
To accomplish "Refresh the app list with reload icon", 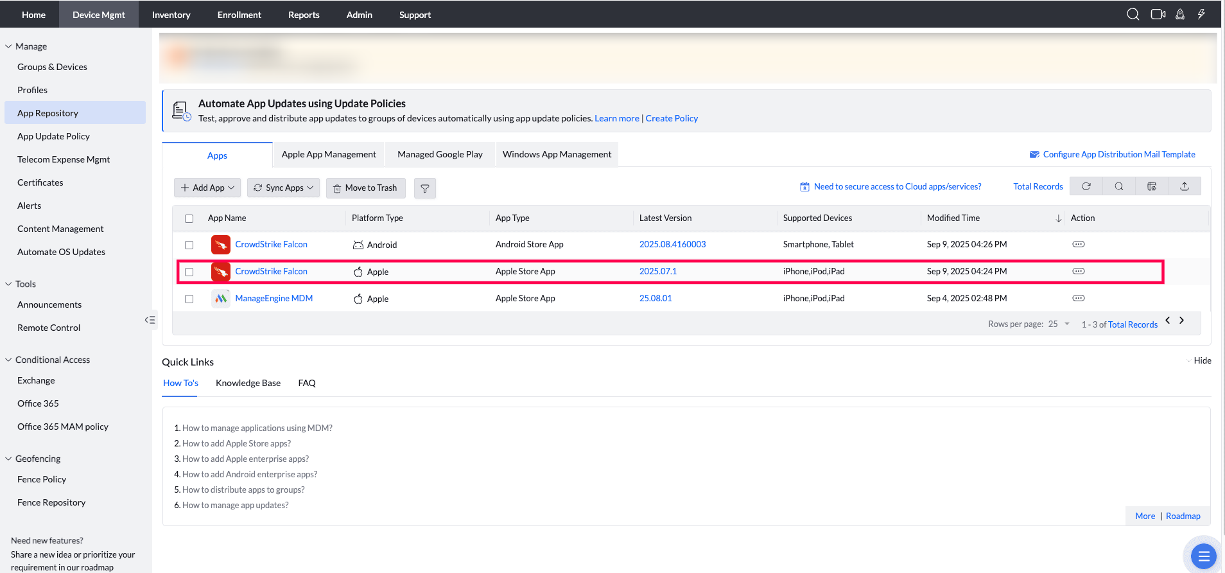I will pyautogui.click(x=1086, y=186).
